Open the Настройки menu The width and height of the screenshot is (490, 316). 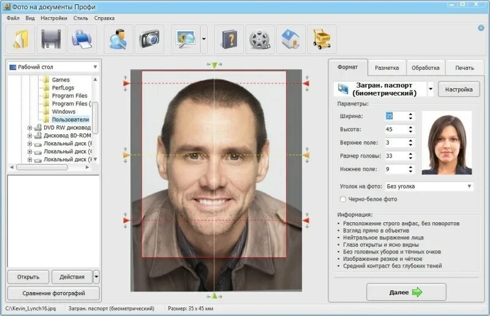[54, 18]
